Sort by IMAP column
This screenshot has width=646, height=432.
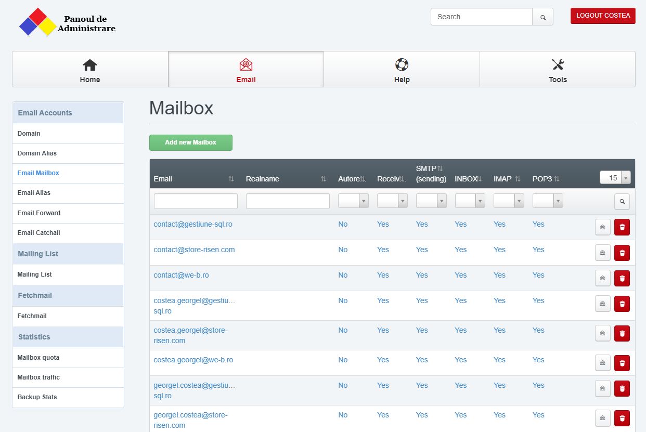[518, 179]
